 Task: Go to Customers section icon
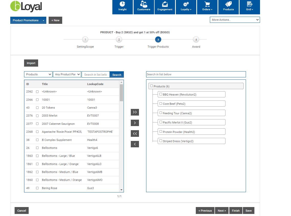(144, 4)
